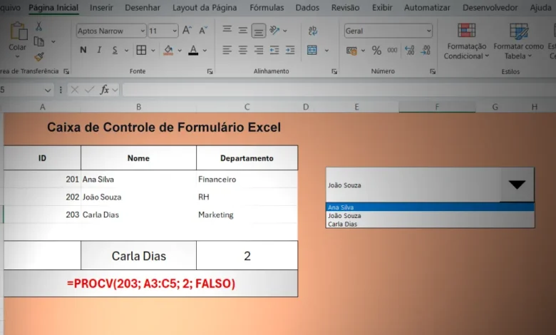Align text left

(x=227, y=51)
